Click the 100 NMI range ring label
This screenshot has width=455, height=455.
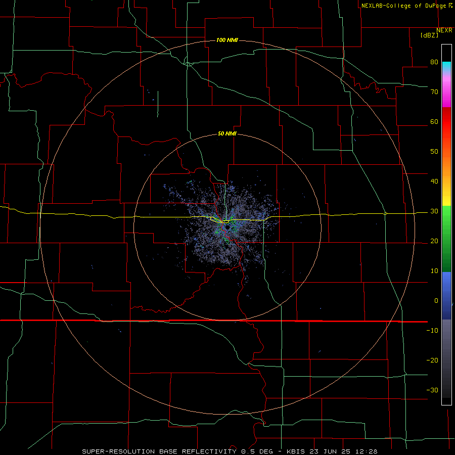click(227, 40)
